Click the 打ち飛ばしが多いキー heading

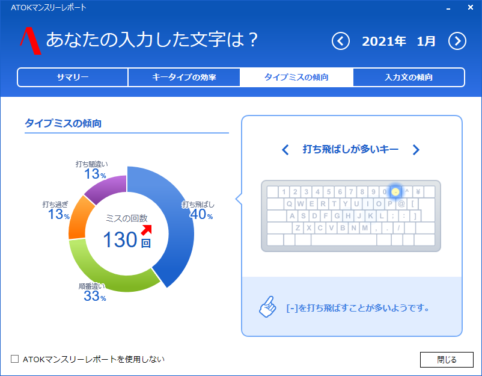[x=350, y=149]
